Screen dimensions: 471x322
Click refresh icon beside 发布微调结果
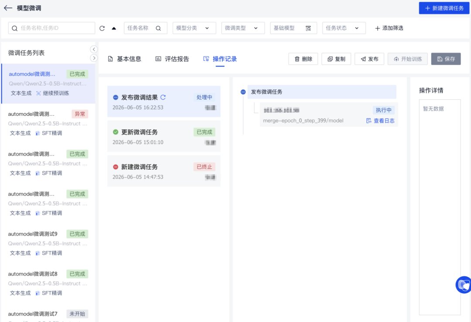pos(163,97)
